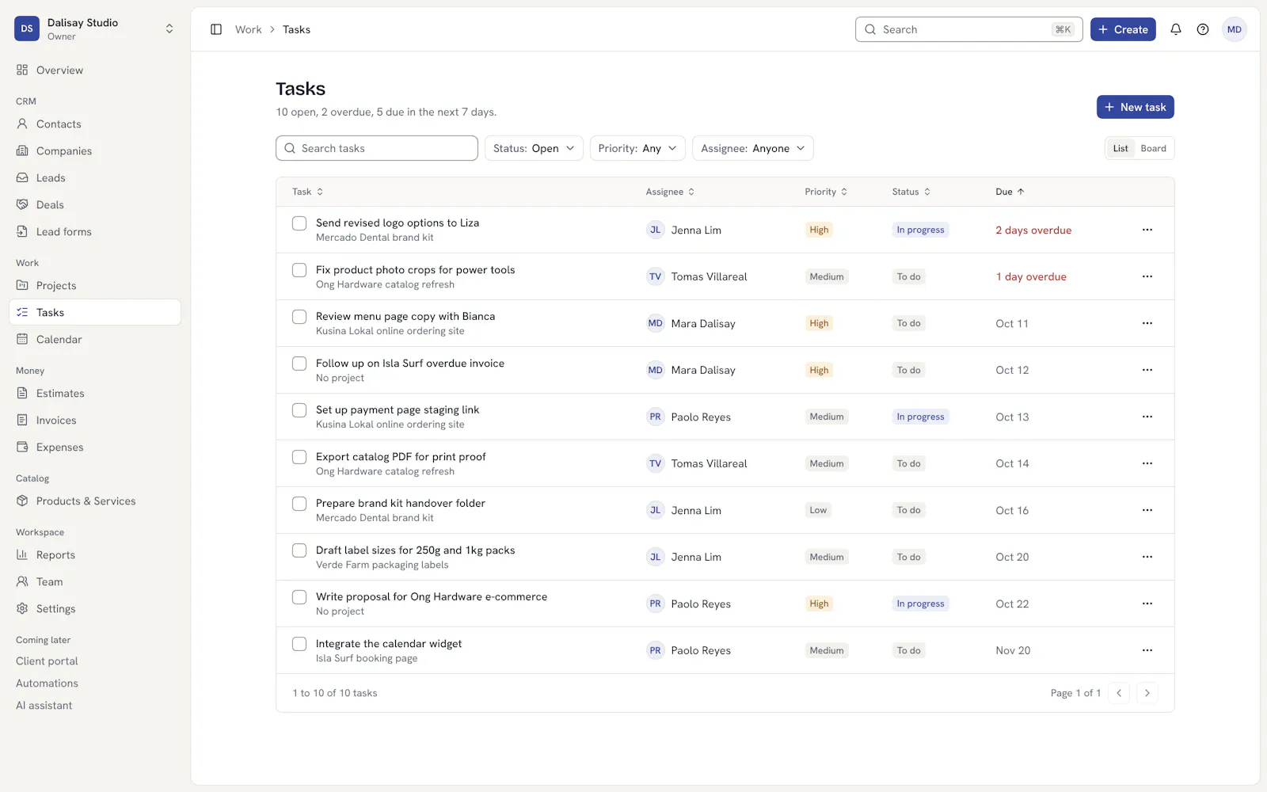Screen dimensions: 1267x792
Task: Switch to the Board view tab
Action: tap(1153, 148)
